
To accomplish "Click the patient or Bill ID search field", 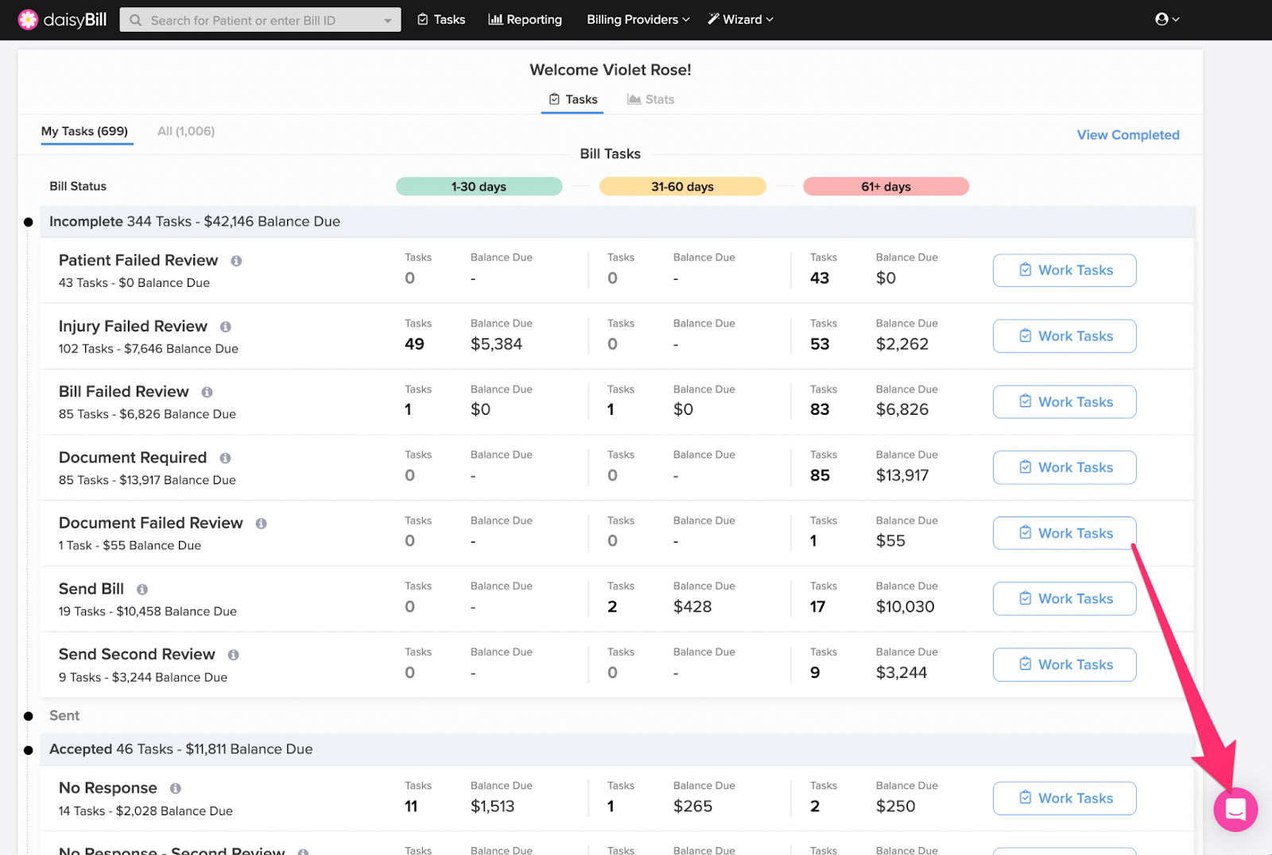I will (254, 21).
